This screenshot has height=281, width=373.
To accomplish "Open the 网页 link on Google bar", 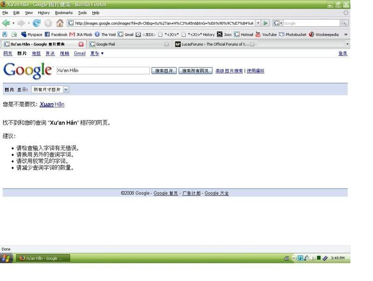I will point(7,53).
